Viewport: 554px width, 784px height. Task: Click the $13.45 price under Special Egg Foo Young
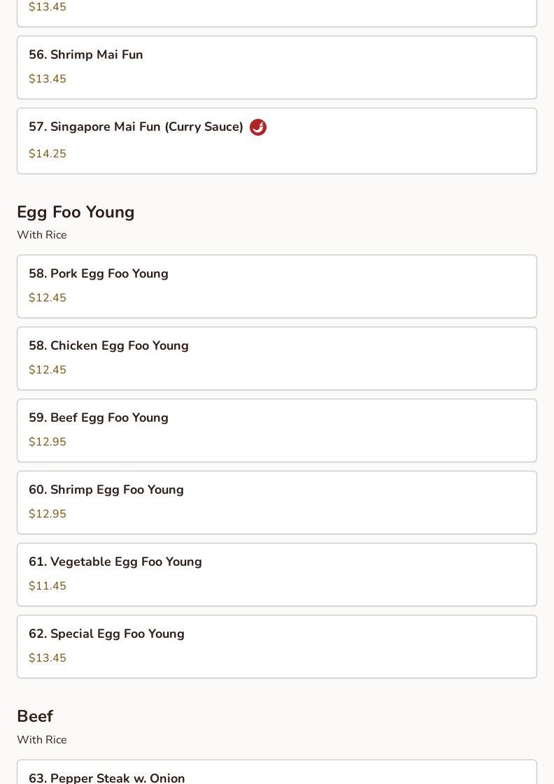[48, 658]
